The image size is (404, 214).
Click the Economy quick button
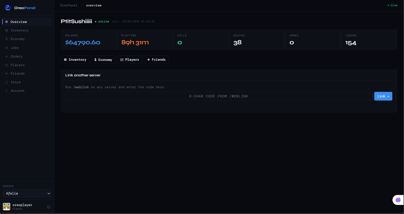coord(103,60)
